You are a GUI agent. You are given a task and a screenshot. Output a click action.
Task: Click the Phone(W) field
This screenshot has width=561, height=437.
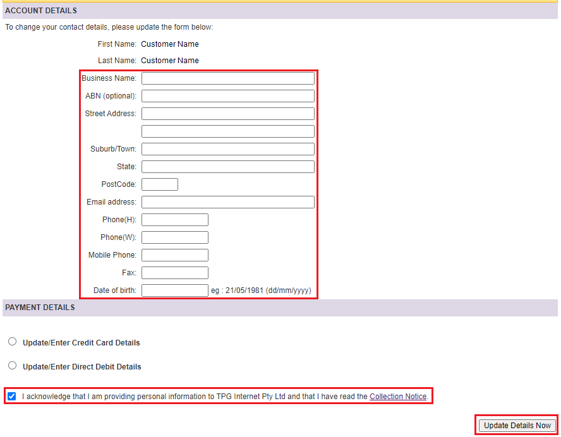pos(174,237)
